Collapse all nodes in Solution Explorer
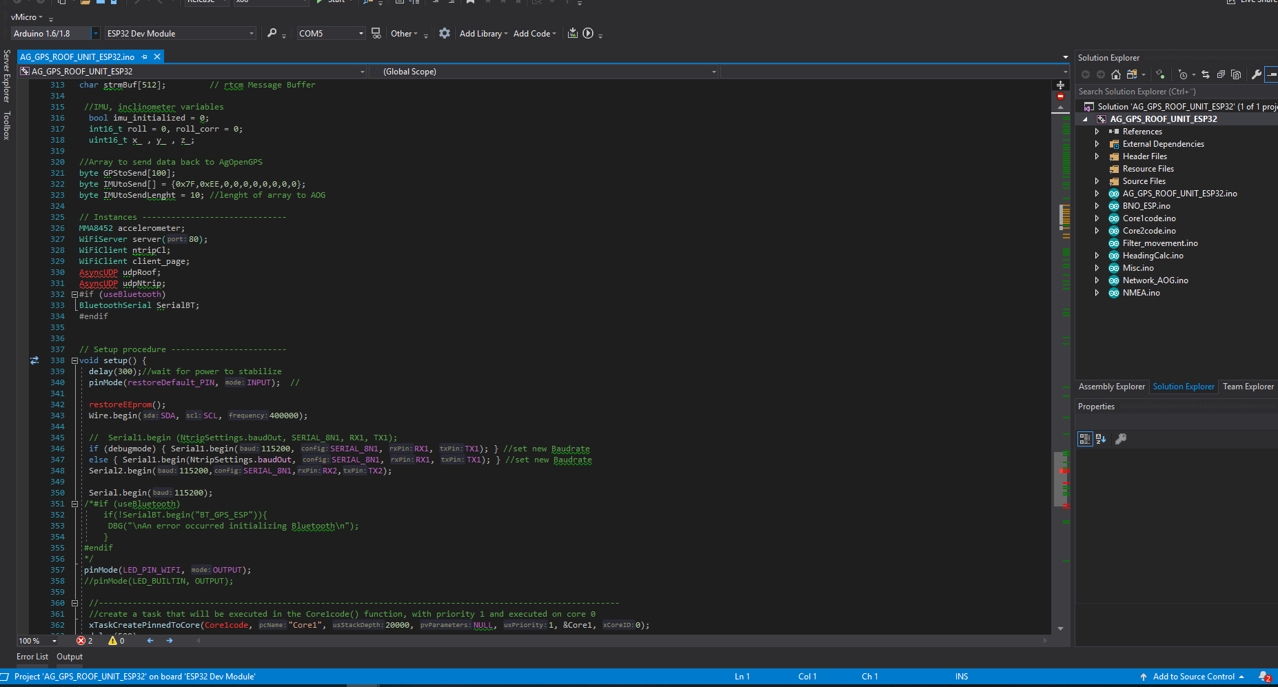Viewport: 1278px width, 687px height. (1221, 74)
